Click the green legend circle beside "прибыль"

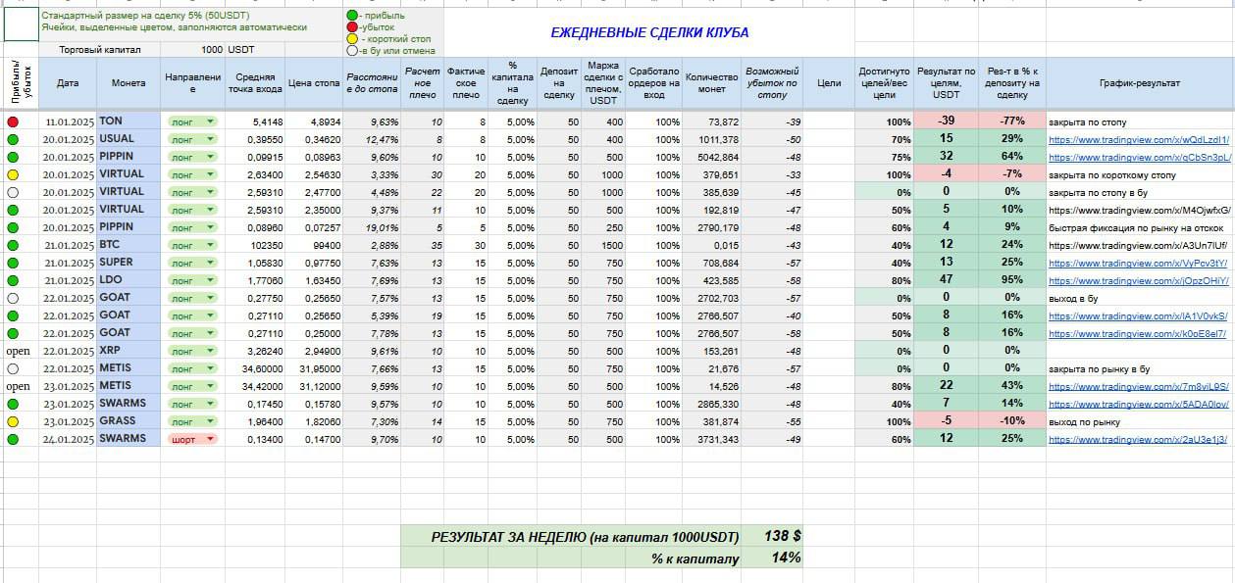[x=352, y=16]
